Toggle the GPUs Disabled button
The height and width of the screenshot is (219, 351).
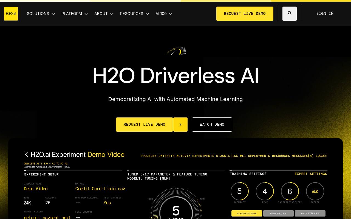pos(310,214)
